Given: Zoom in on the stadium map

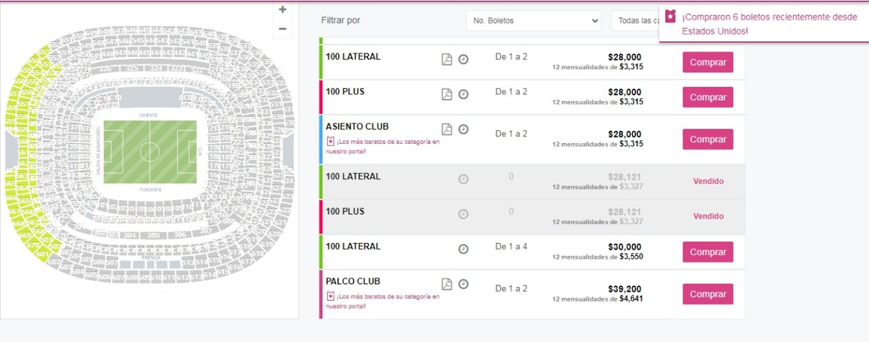Looking at the screenshot, I should coord(282,10).
